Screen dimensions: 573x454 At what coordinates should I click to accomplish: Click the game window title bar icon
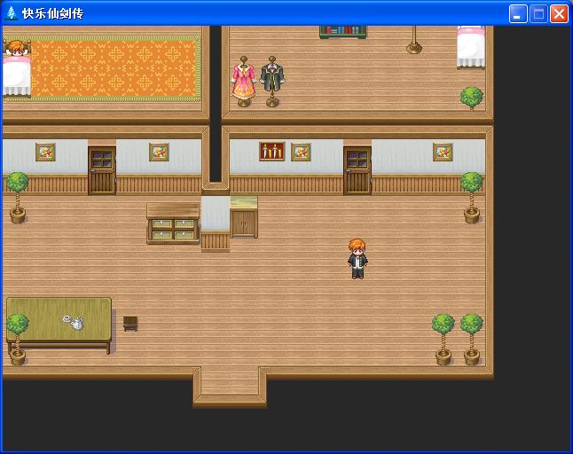point(12,13)
